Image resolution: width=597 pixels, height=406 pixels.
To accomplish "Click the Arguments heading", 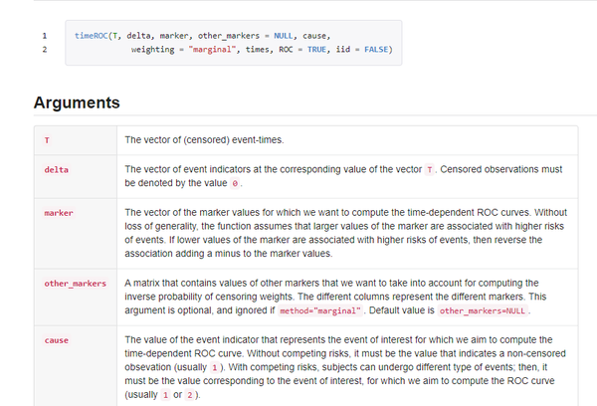I will point(77,102).
